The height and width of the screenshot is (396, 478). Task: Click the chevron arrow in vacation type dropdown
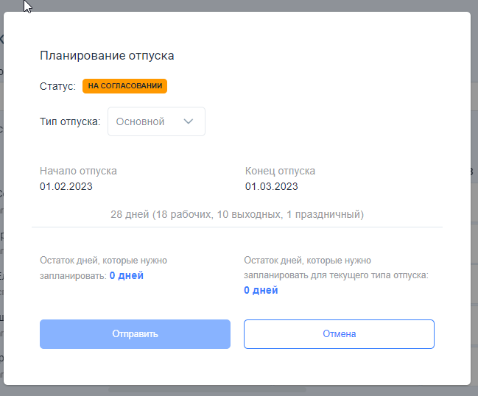189,121
